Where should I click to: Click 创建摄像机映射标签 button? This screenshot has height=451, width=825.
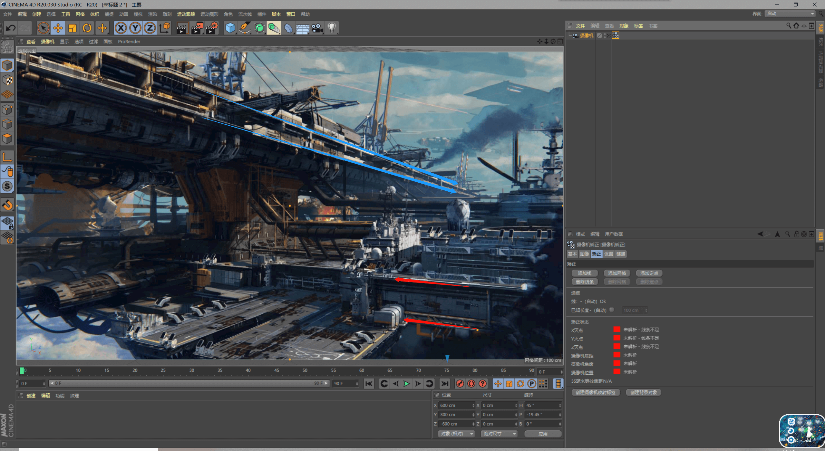pos(596,392)
